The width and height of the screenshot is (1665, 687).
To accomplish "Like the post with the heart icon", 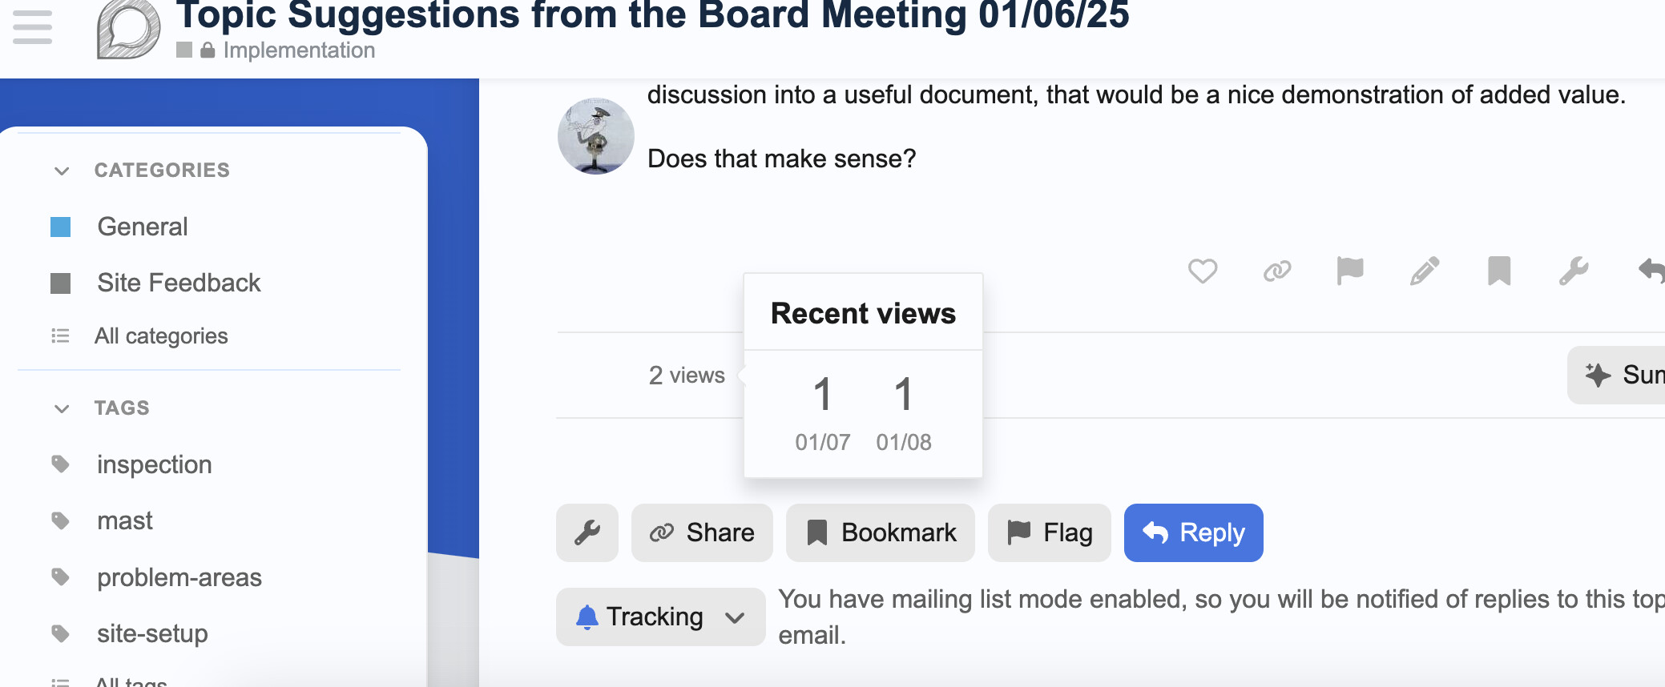I will pyautogui.click(x=1202, y=271).
